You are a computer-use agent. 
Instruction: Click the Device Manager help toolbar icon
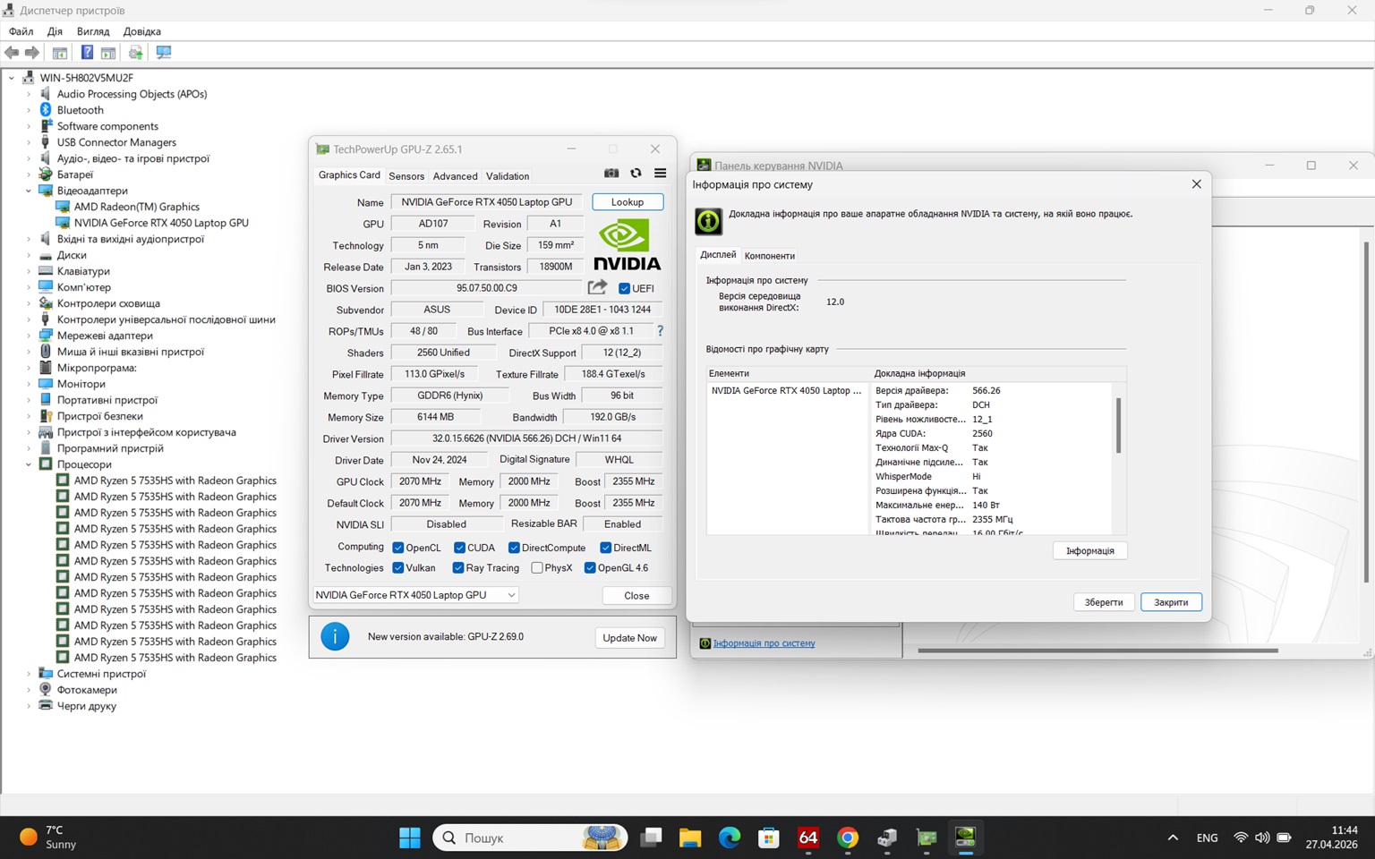click(87, 53)
